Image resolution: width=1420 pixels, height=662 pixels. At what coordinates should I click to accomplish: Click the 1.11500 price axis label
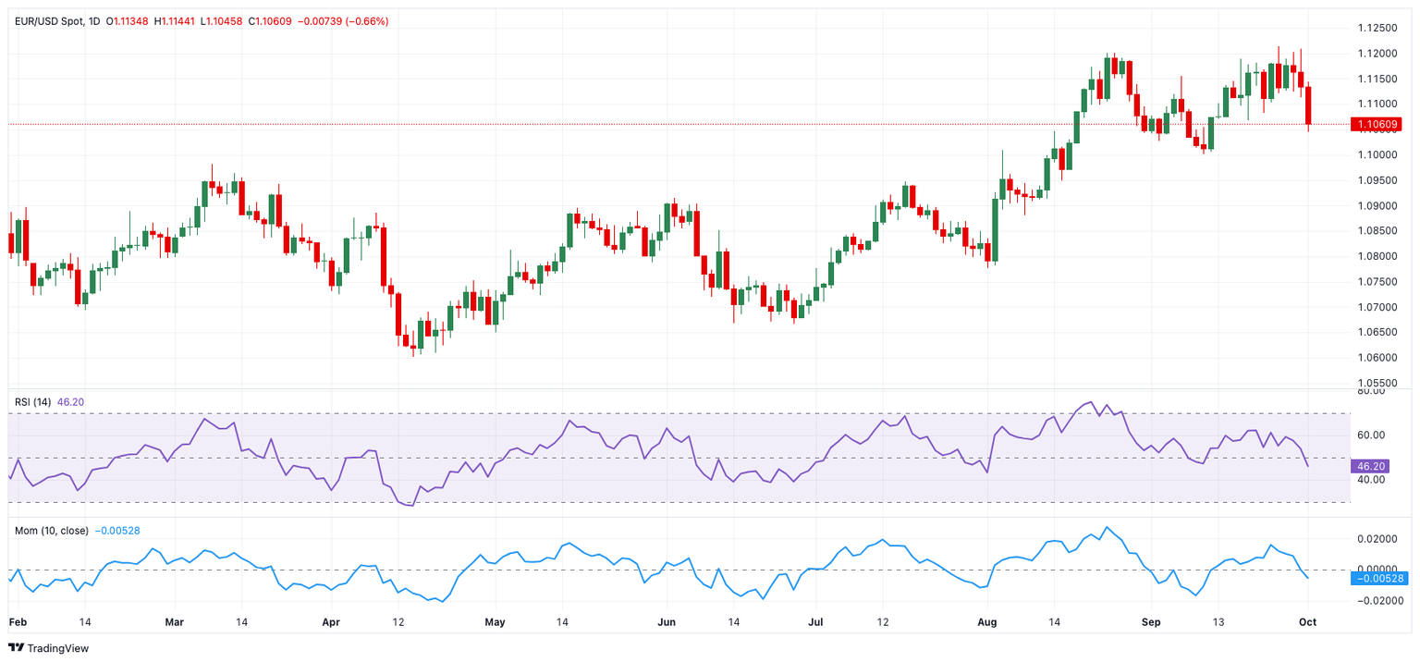point(1376,79)
